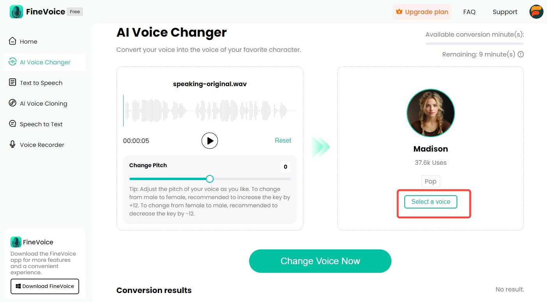This screenshot has height=302, width=547.
Task: Click the Madison voice portrait
Action: click(x=430, y=113)
